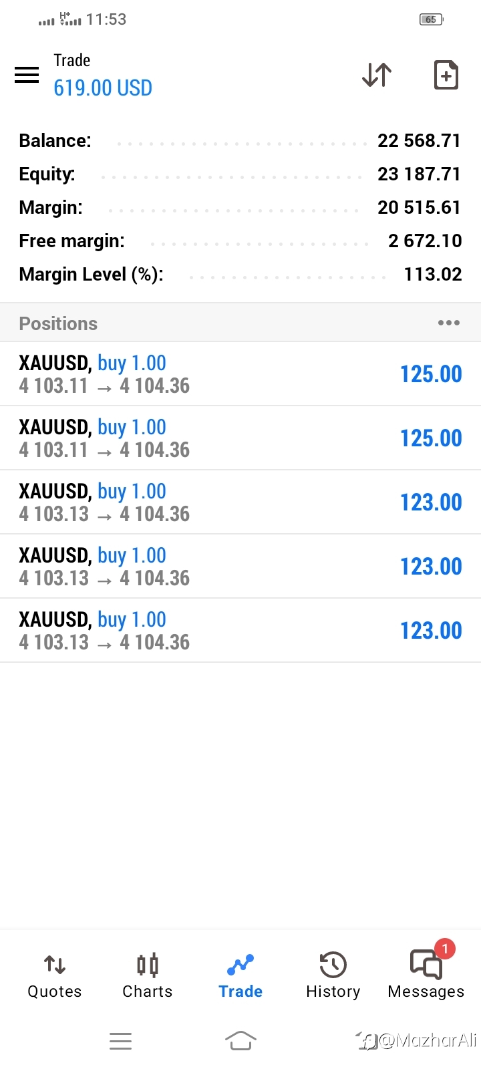481x1069 pixels.
Task: Open Messages with one notification
Action: tap(426, 974)
